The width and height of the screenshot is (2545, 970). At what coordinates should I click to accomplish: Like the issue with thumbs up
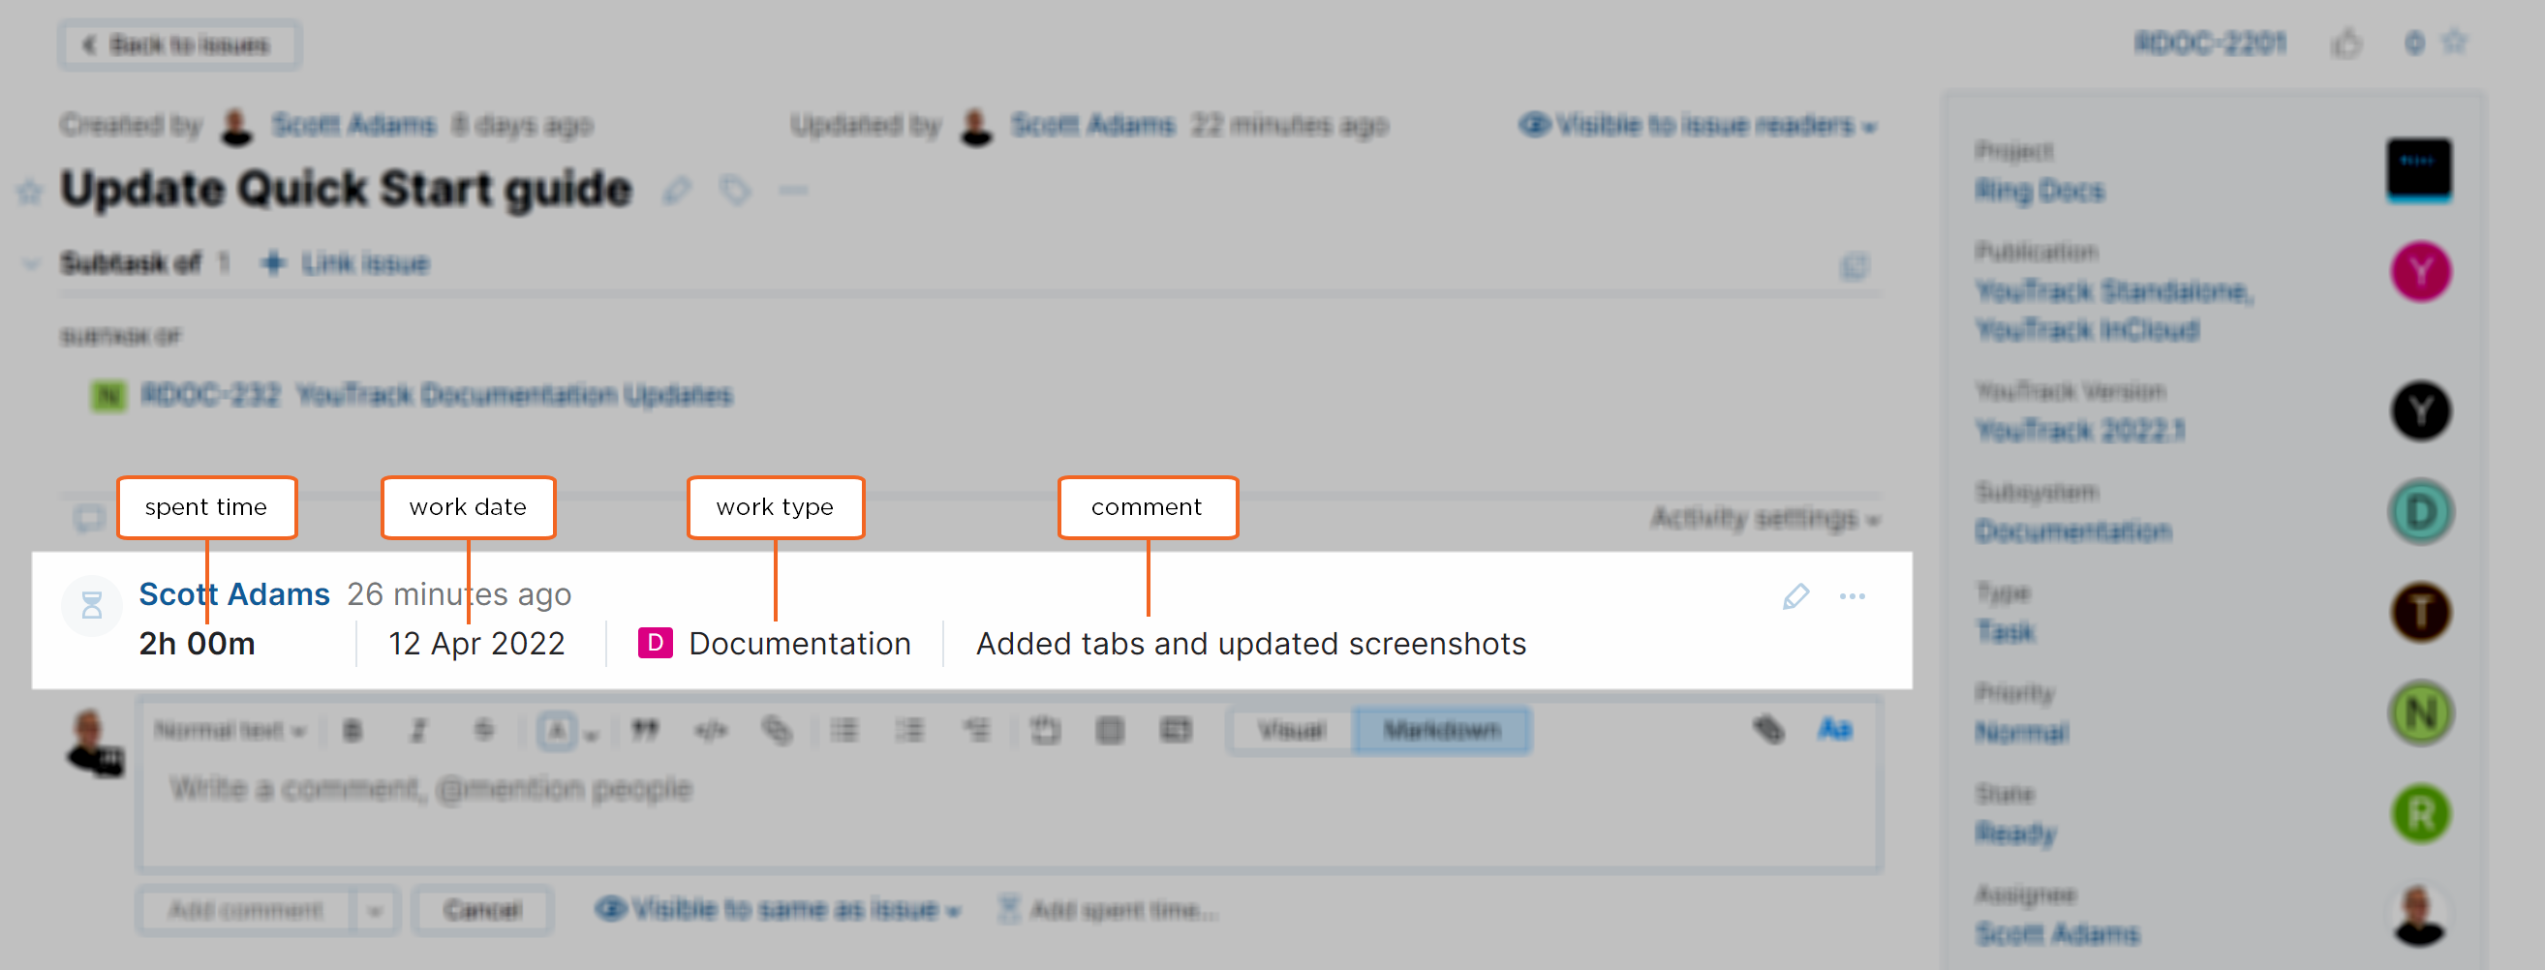point(2346,45)
